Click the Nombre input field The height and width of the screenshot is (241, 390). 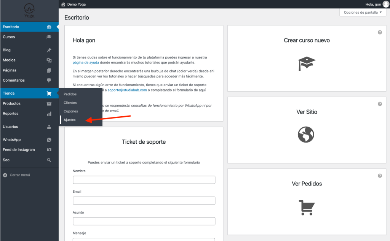click(144, 180)
